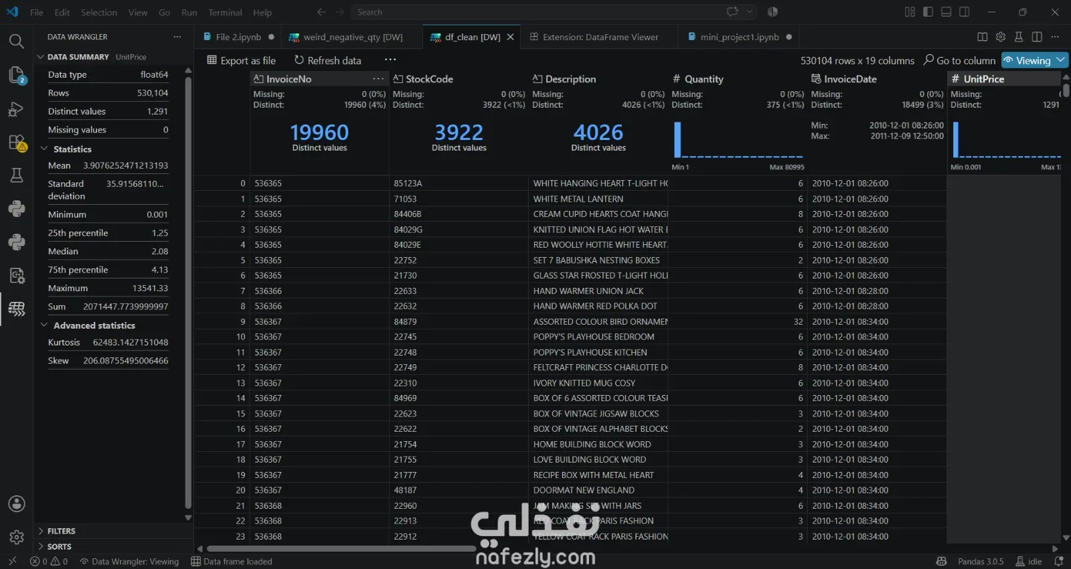Open the Search view in activity bar
This screenshot has width=1071, height=569.
[16, 41]
